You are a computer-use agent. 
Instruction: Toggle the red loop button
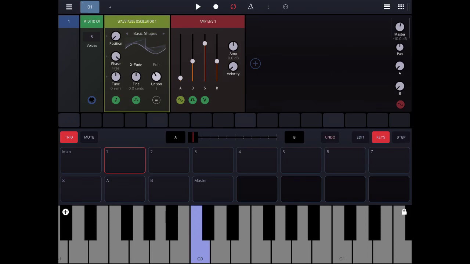(x=233, y=7)
